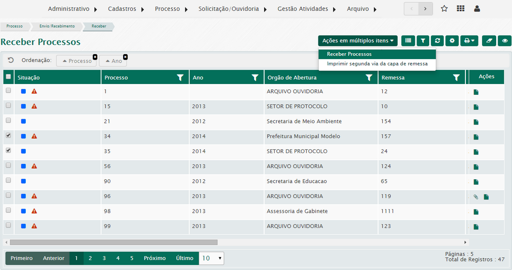Click the paperclip attachment icon for process 96
Viewport: 512px width, 270px height.
tap(475, 197)
